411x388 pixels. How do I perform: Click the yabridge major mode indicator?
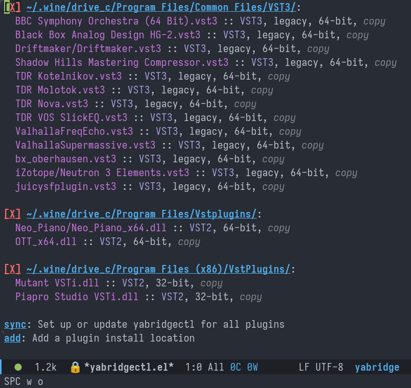[377, 367]
